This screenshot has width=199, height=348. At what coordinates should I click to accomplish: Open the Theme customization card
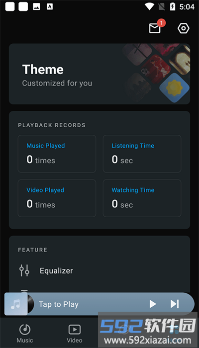coord(99,74)
